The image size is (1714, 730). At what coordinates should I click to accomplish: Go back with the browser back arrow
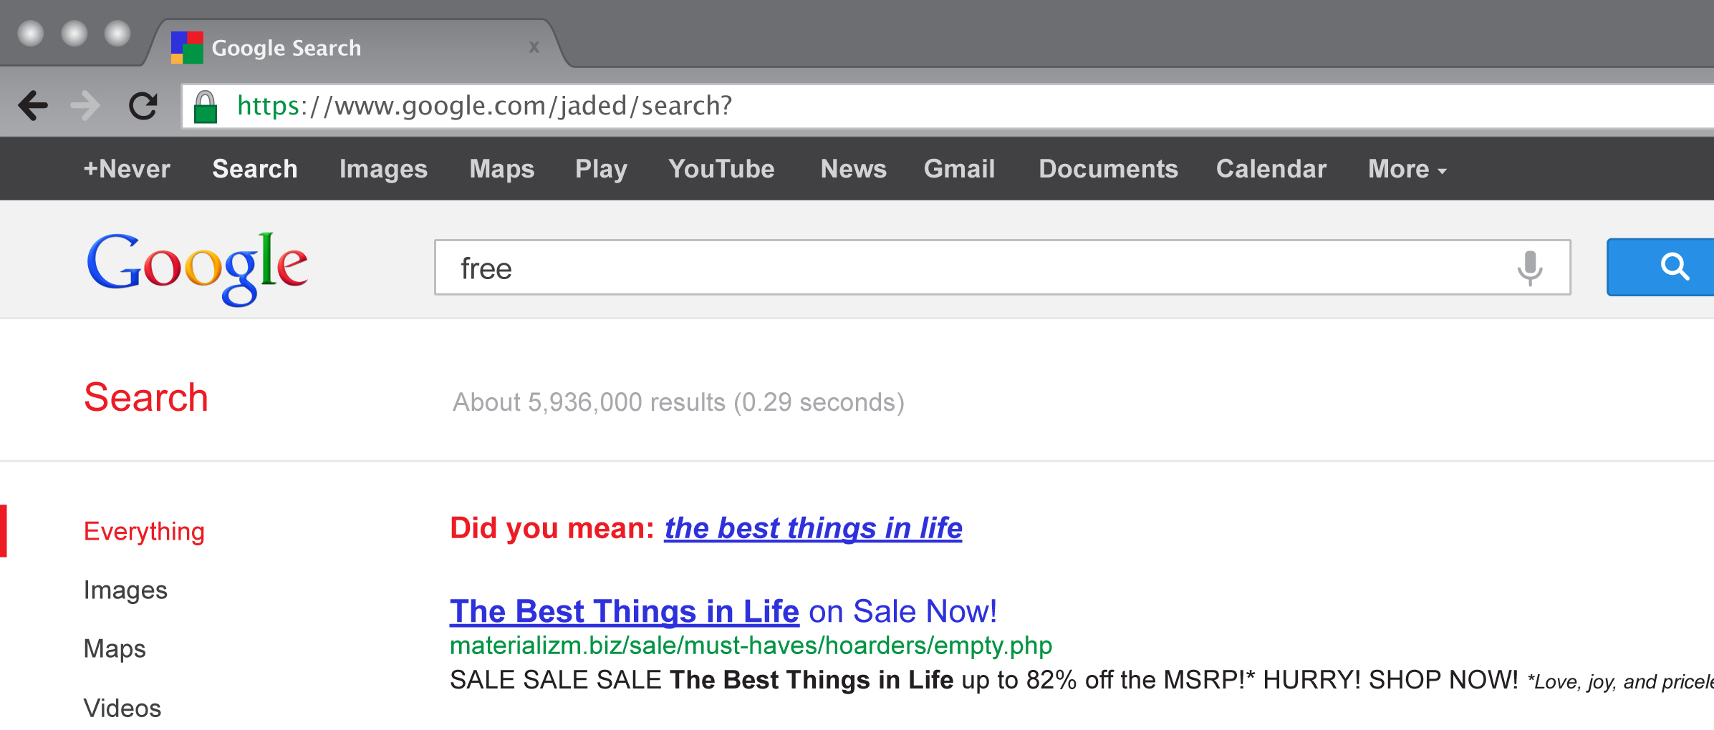tap(33, 106)
